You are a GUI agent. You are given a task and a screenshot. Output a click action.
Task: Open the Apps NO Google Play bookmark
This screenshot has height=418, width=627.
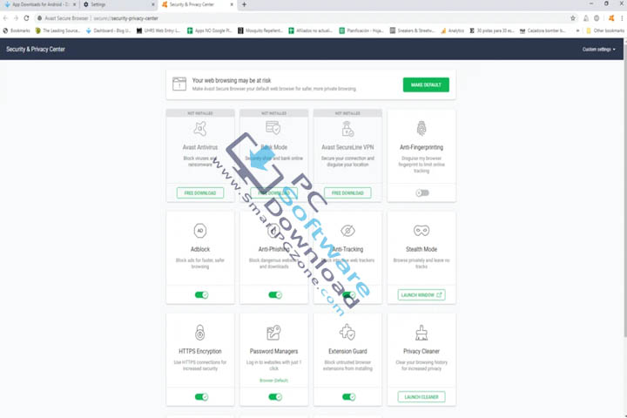click(x=210, y=30)
